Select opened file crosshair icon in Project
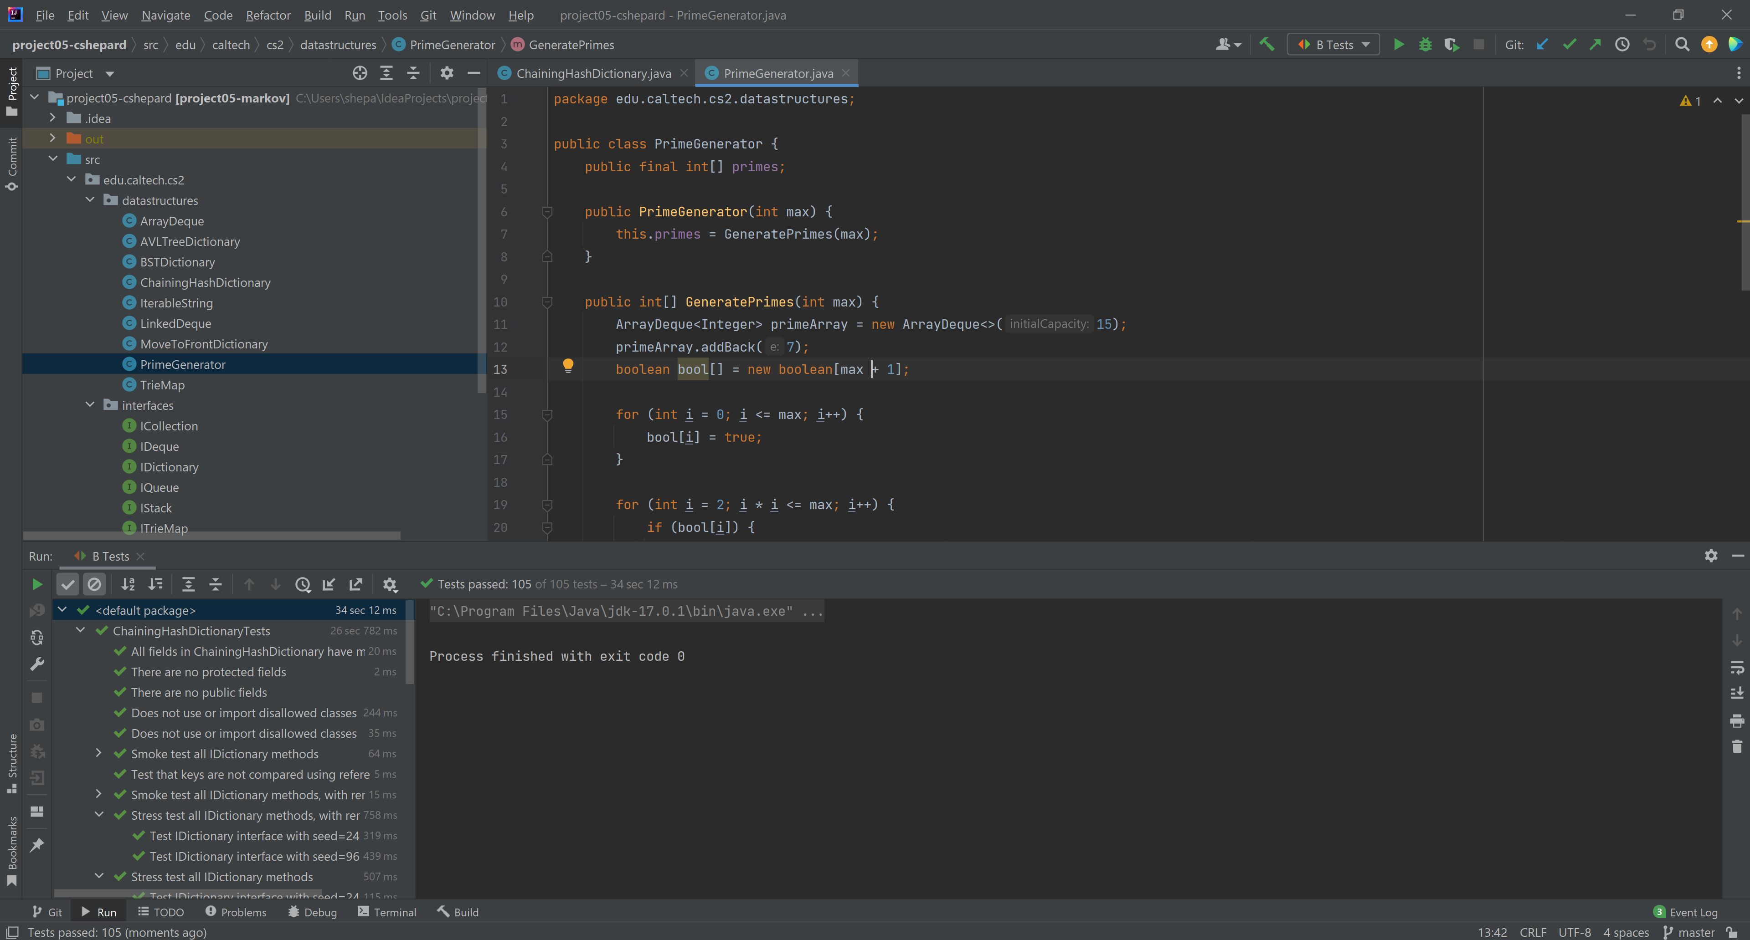This screenshot has width=1750, height=940. coord(360,73)
